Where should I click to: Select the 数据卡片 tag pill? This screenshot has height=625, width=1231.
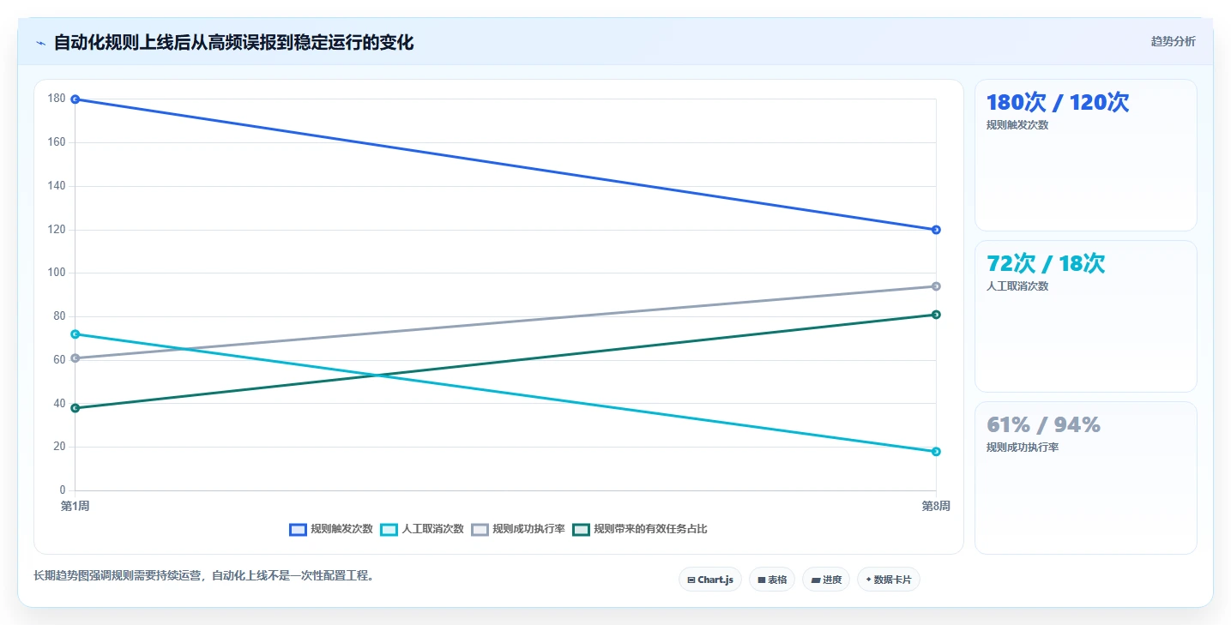888,580
